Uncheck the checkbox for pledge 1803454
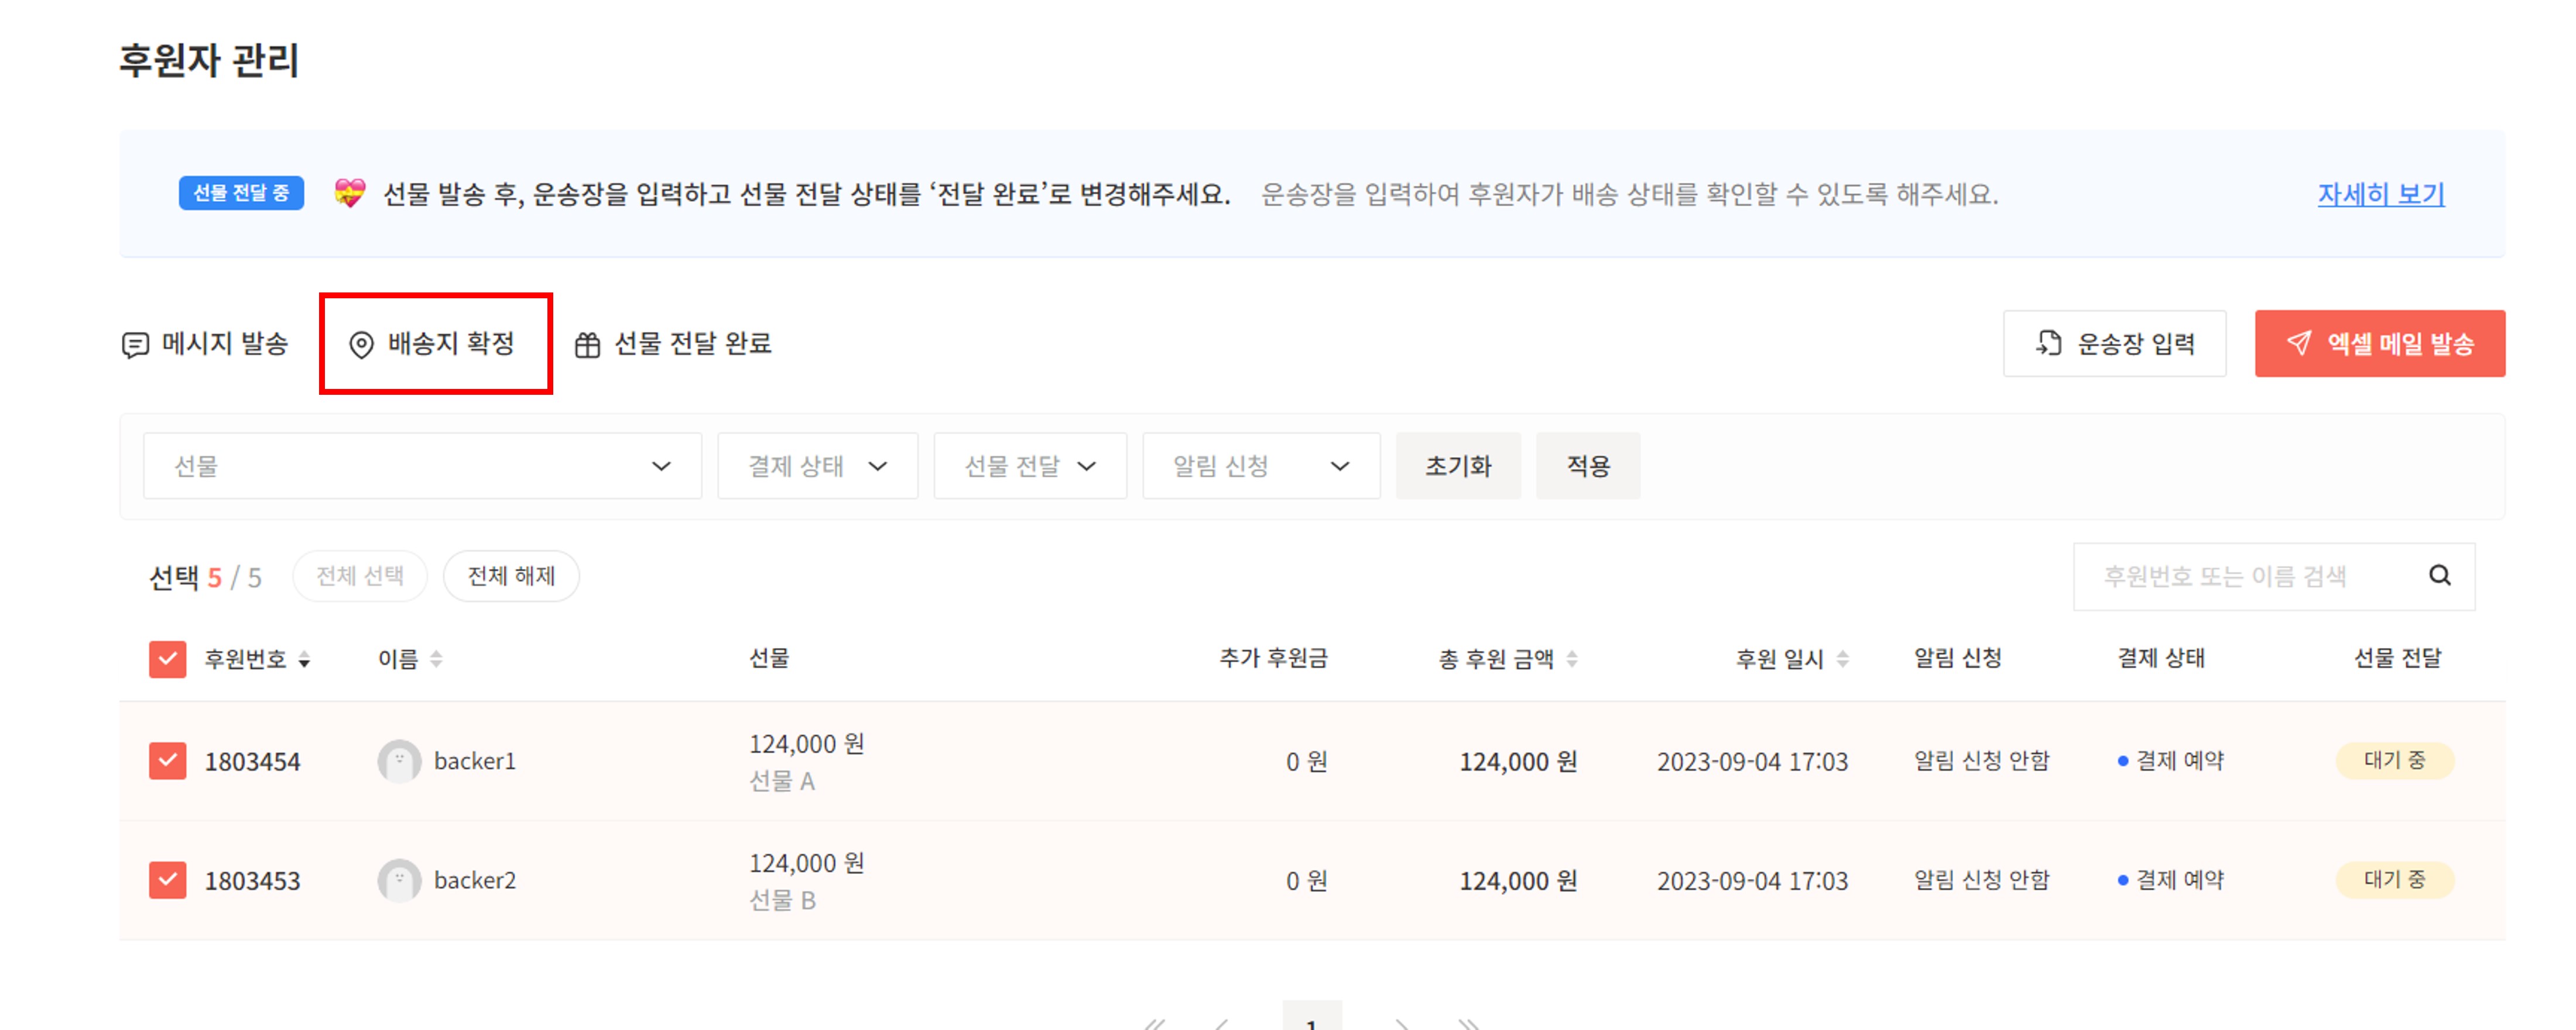The image size is (2576, 1030). pyautogui.click(x=168, y=762)
